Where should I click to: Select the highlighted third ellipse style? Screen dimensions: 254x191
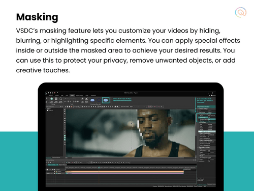click(x=106, y=100)
